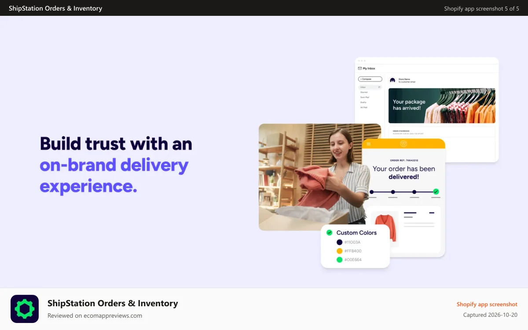
Task: Pick the yellow #FFB400 color swatch
Action: pos(339,251)
